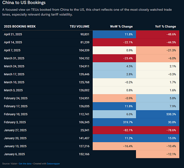Click the -48.6% YoY cell
This screenshot has height=168, width=184.
pyautogui.click(x=157, y=34)
